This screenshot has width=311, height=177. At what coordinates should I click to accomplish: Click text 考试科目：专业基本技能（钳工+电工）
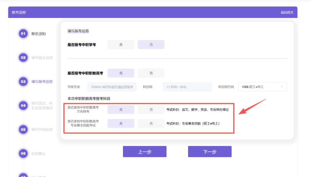[x=193, y=123]
